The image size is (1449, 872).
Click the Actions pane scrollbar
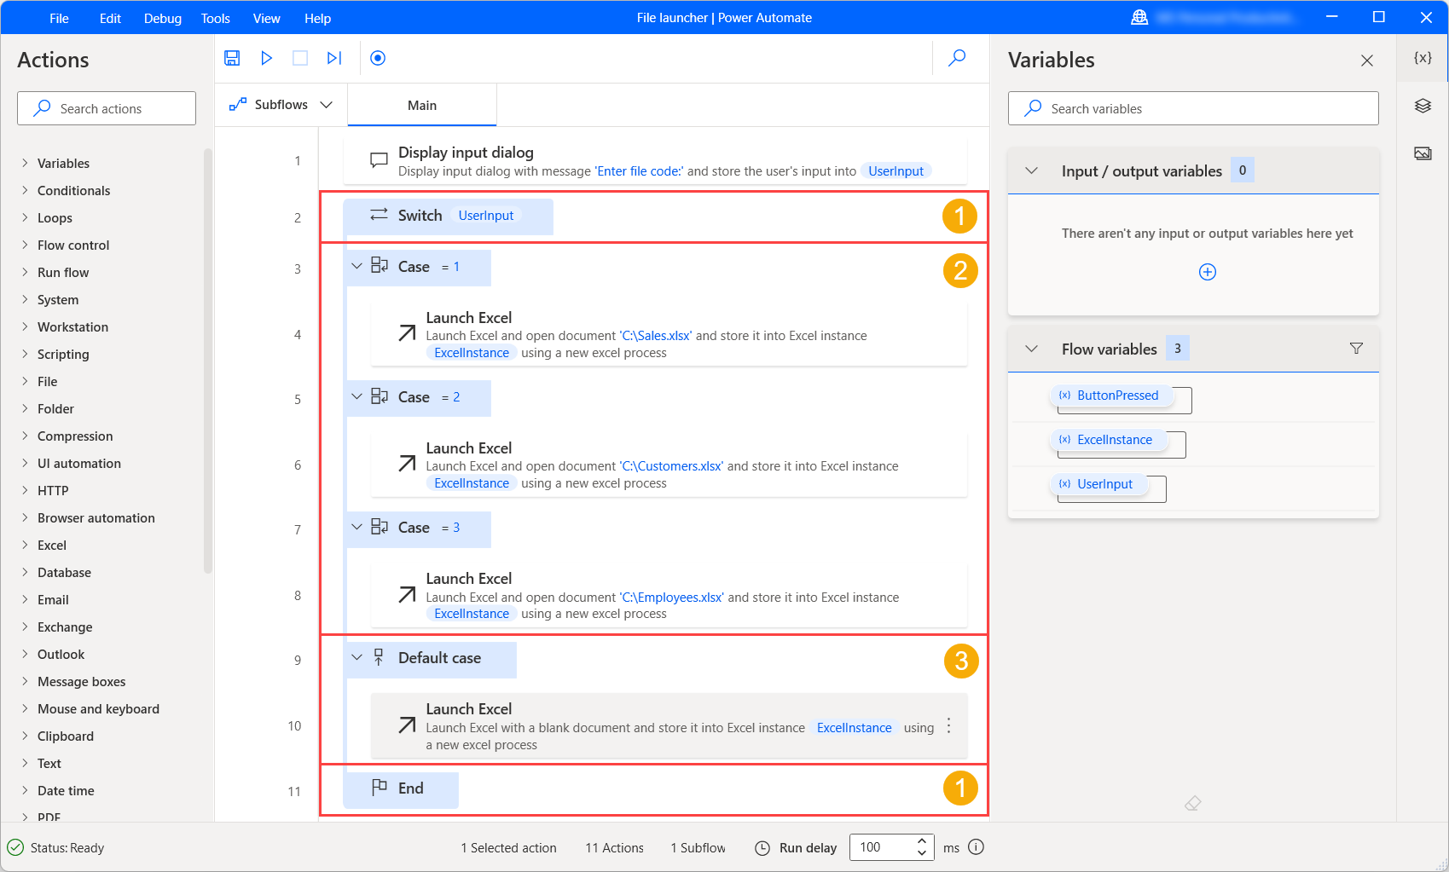tap(208, 361)
